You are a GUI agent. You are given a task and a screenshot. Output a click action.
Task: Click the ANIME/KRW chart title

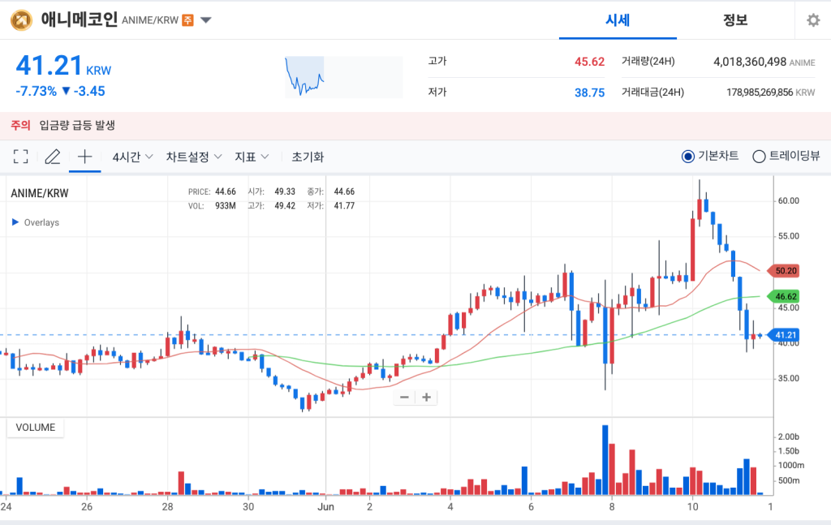tap(40, 193)
